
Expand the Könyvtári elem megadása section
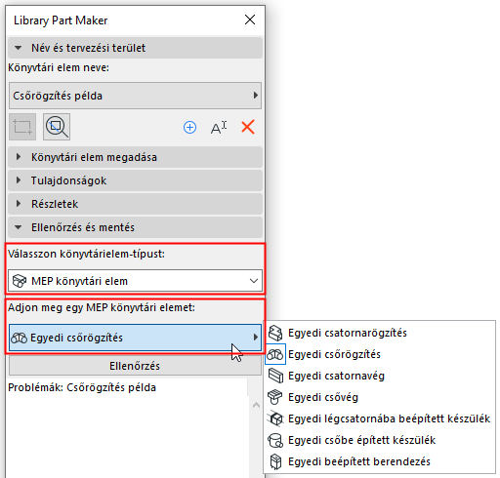pos(135,157)
